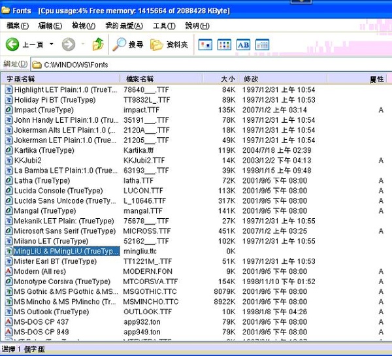The height and width of the screenshot is (356, 392).
Task: Click the Fonts folder icon in title bar
Action: tap(5, 10)
